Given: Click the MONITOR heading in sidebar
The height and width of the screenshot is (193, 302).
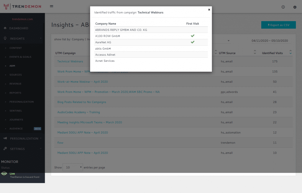Looking at the screenshot, I should [x=10, y=162].
